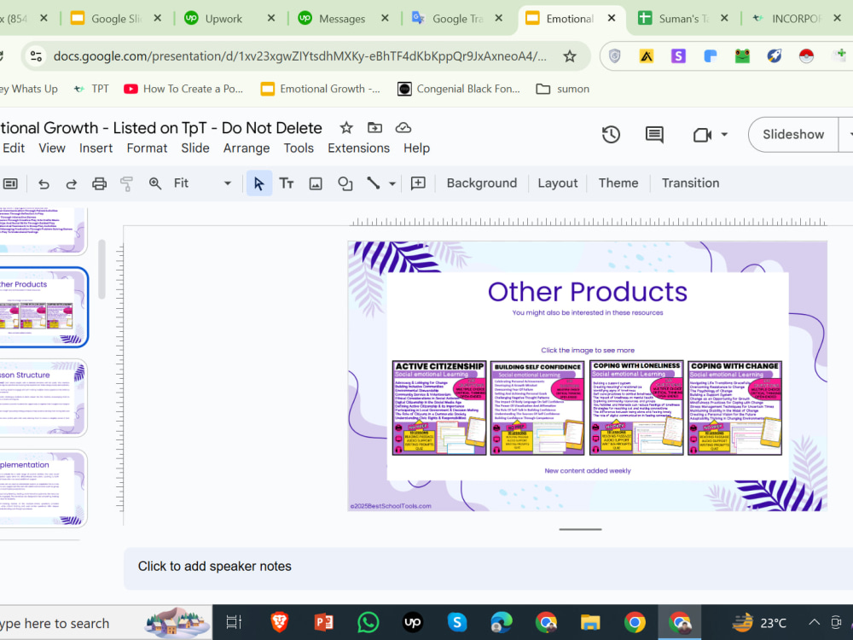Select the Lesson Structure slide thumbnail
The height and width of the screenshot is (640, 853).
pyautogui.click(x=44, y=398)
